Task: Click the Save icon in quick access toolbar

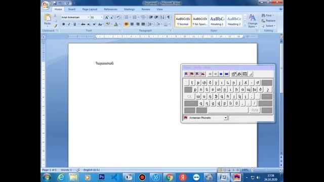Action: (x=55, y=3)
